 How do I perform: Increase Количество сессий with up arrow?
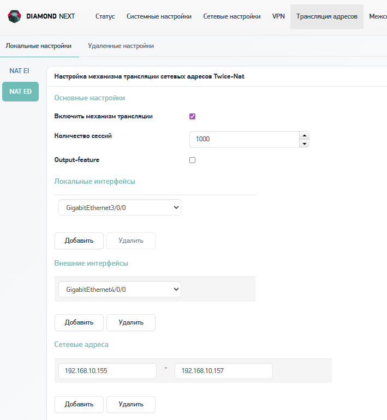pyautogui.click(x=304, y=135)
